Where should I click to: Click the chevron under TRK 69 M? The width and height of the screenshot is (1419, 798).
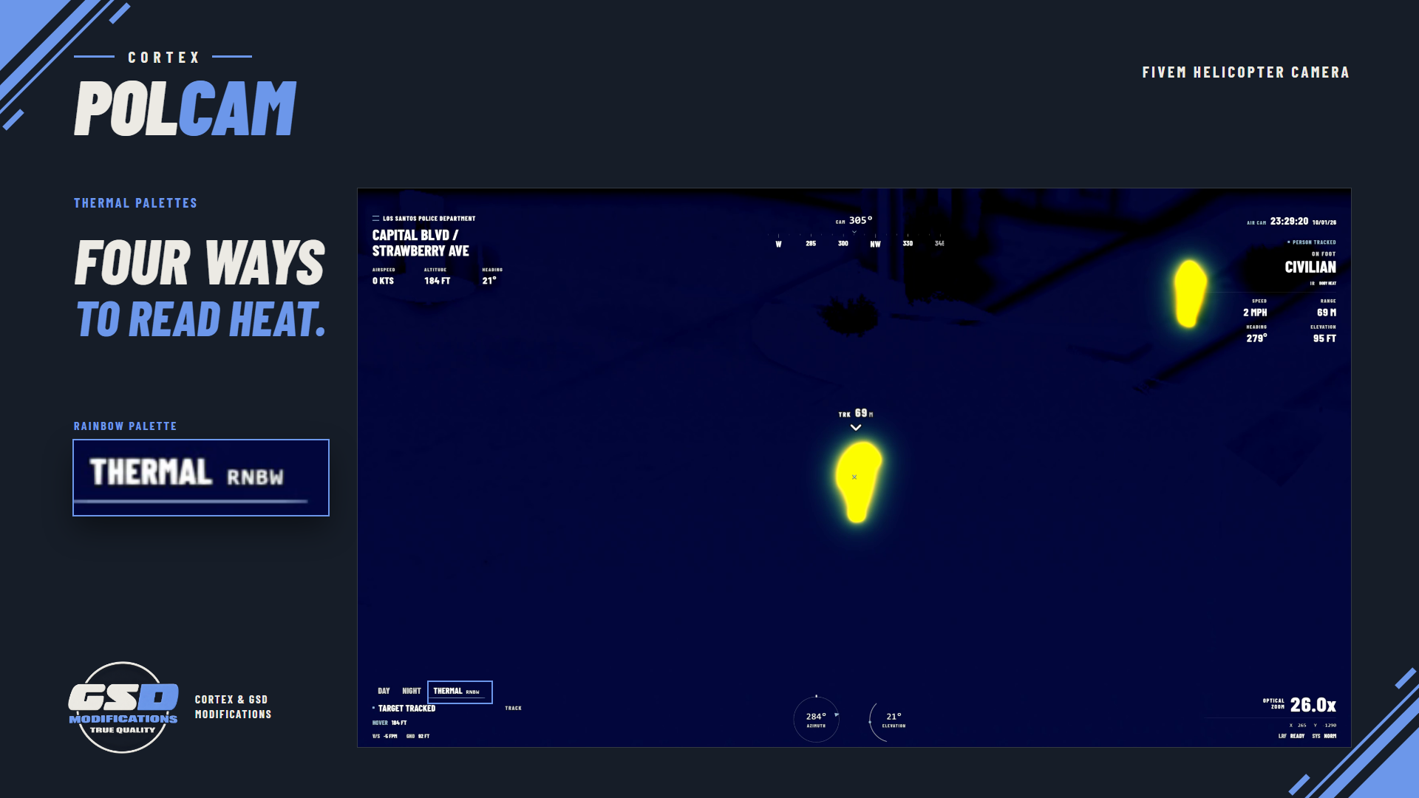pyautogui.click(x=856, y=427)
